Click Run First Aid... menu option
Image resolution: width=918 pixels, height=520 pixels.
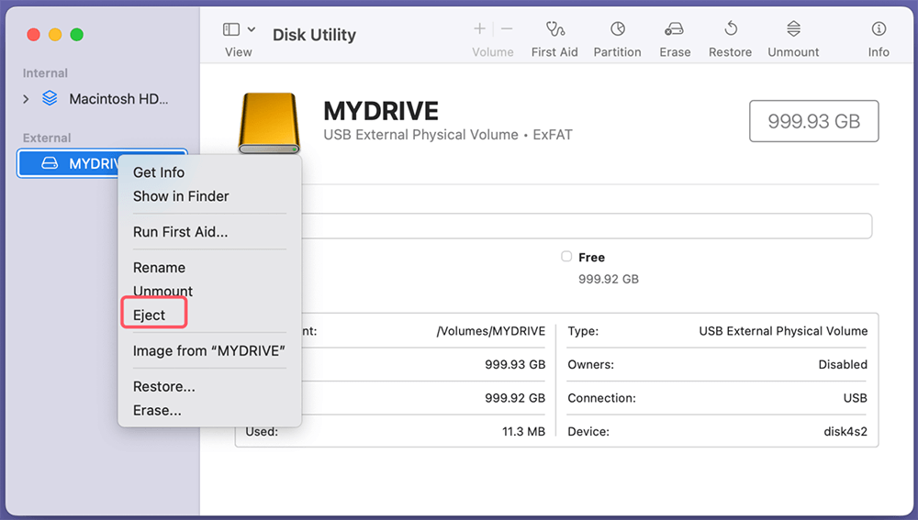click(180, 232)
